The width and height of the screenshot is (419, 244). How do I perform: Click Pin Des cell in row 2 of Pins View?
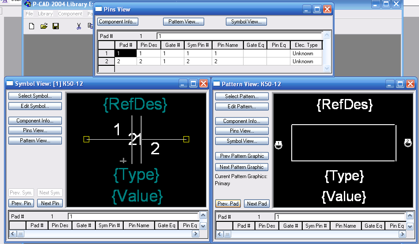(x=149, y=61)
